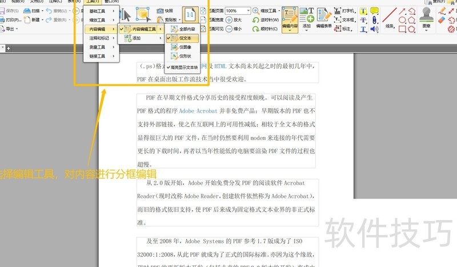457x267 pixels.
Task: Follow the blue HTML link in document
Action: pos(221,66)
